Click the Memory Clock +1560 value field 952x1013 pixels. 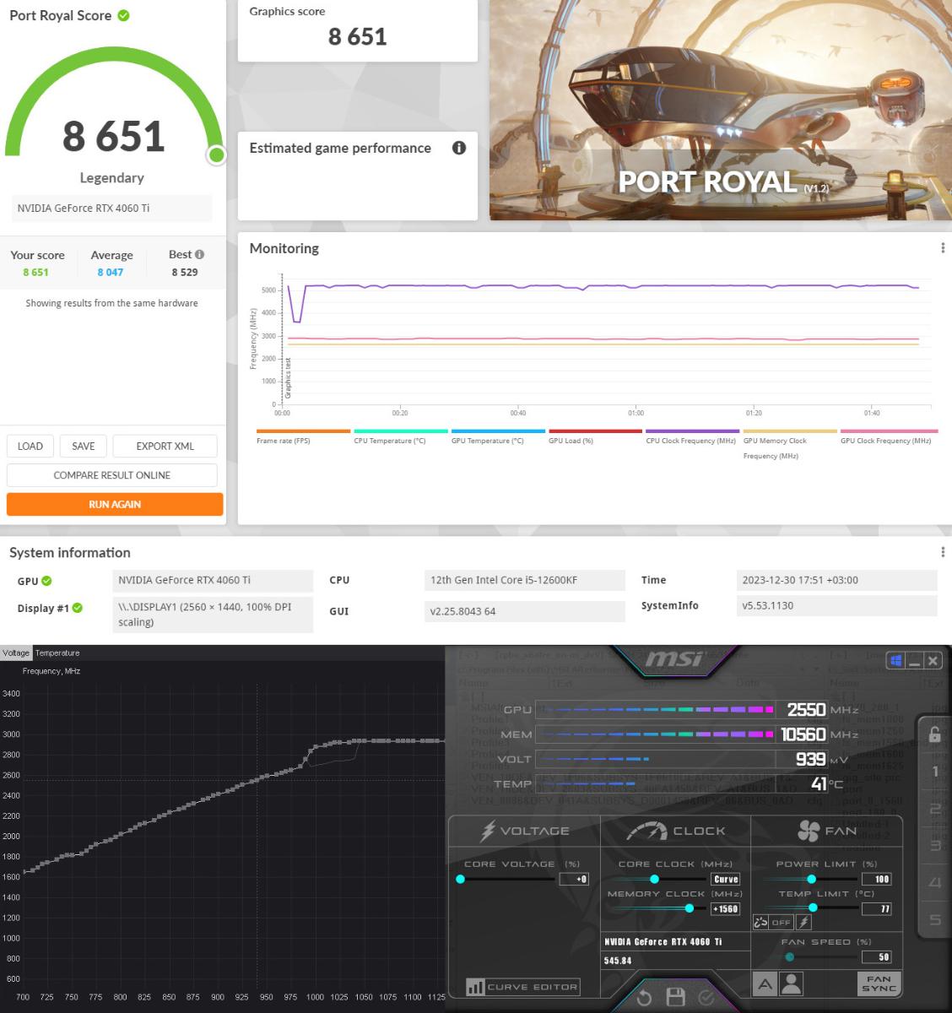(725, 909)
